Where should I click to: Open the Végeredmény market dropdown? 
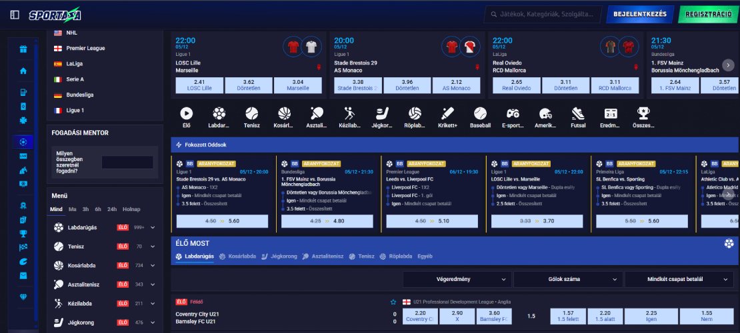(457, 279)
